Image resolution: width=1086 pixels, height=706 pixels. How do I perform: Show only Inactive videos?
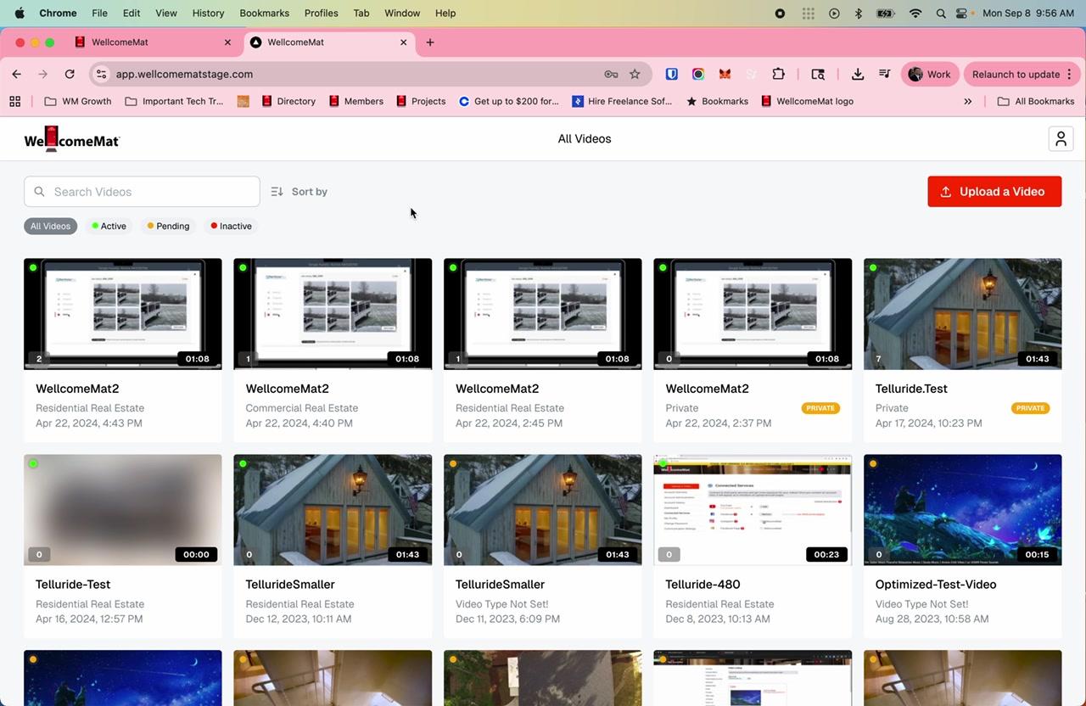[x=231, y=226]
